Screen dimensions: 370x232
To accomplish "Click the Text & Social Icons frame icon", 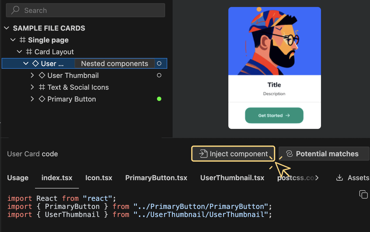I will [42, 87].
